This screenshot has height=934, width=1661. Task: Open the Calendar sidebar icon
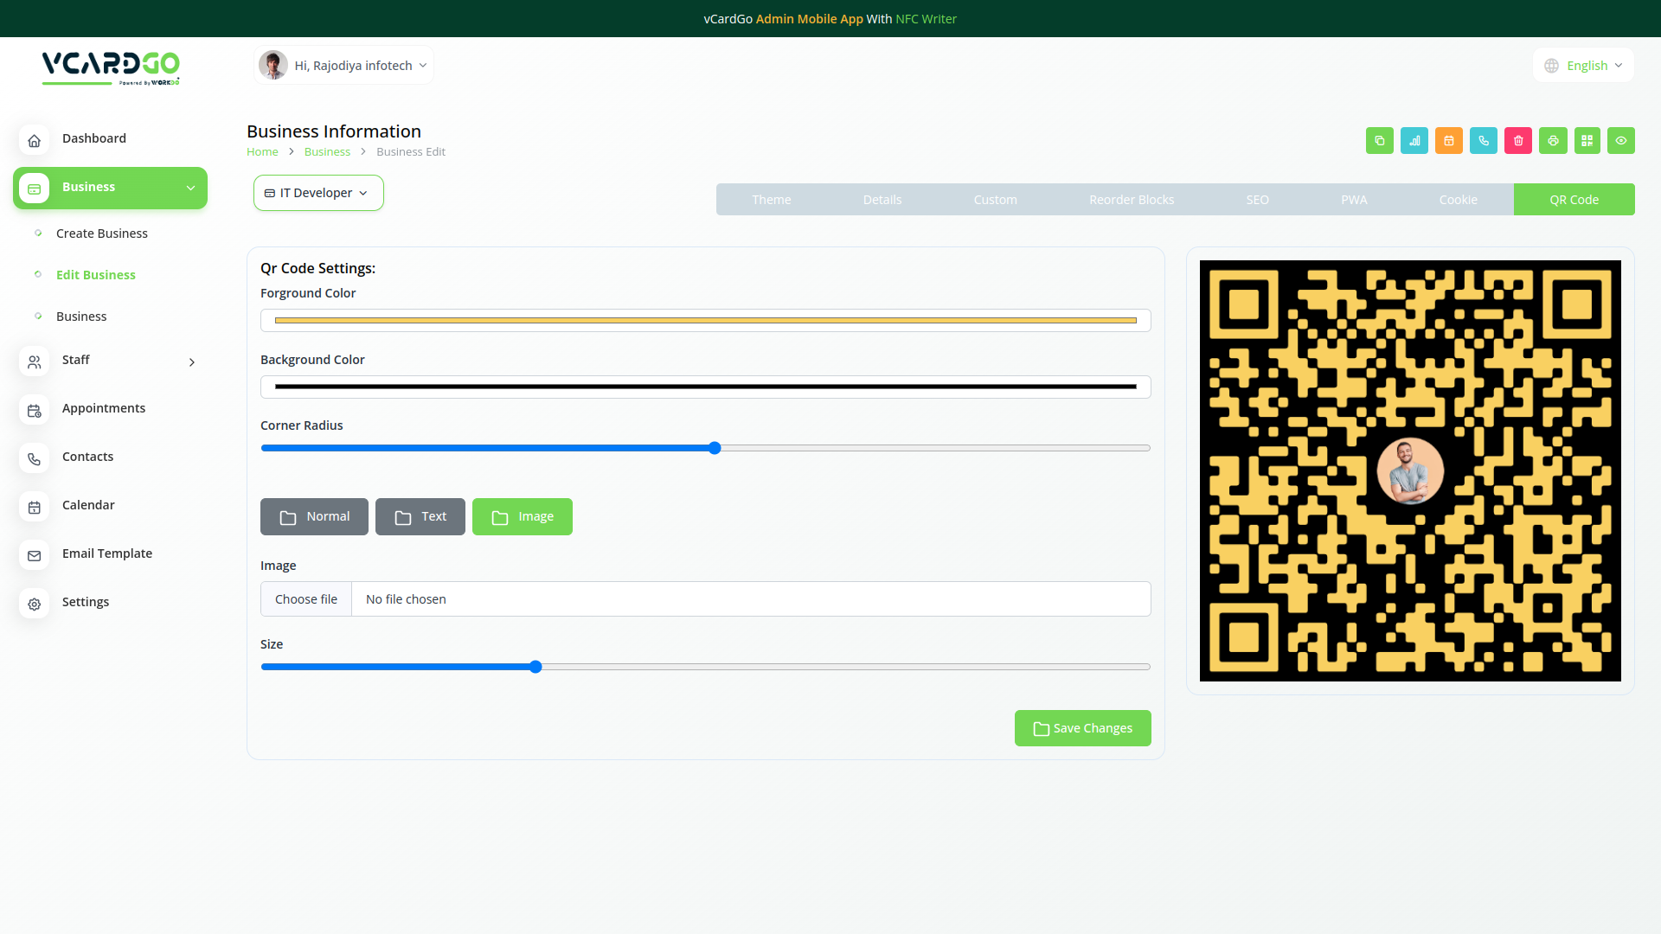[35, 507]
